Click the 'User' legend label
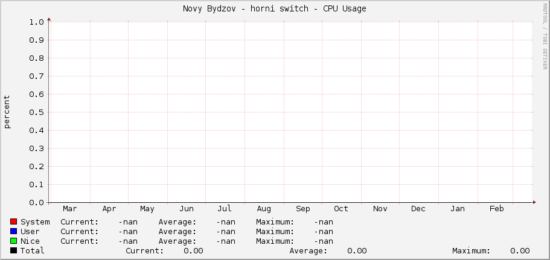 point(30,231)
